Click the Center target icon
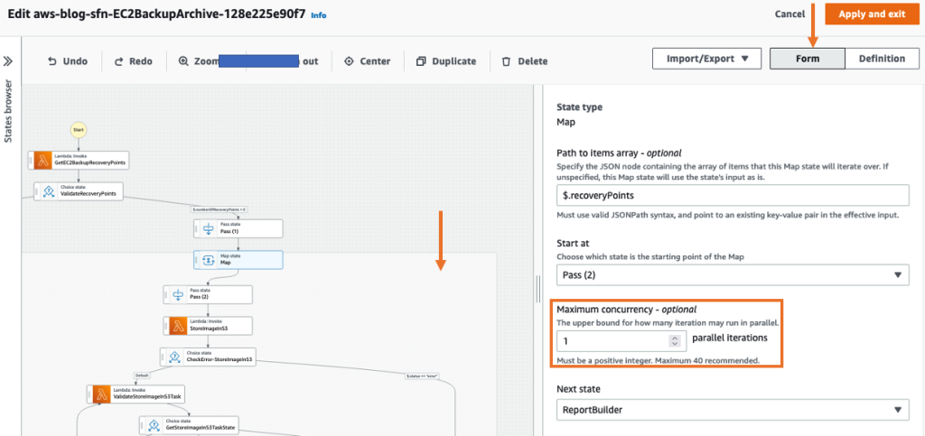Screen dimensions: 925x436 349,61
